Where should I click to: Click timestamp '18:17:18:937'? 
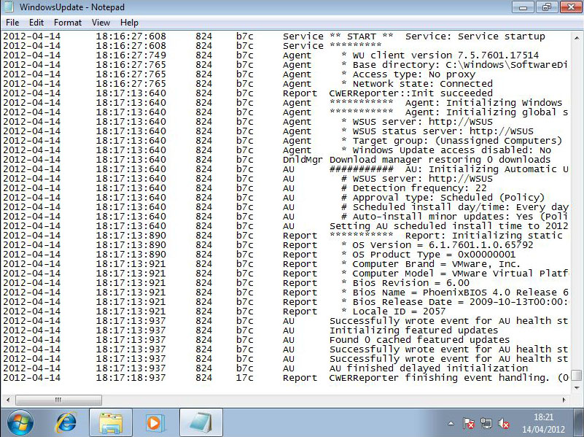tap(131, 378)
